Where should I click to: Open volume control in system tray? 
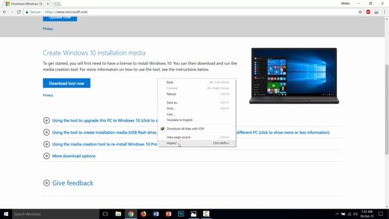[x=355, y=214]
